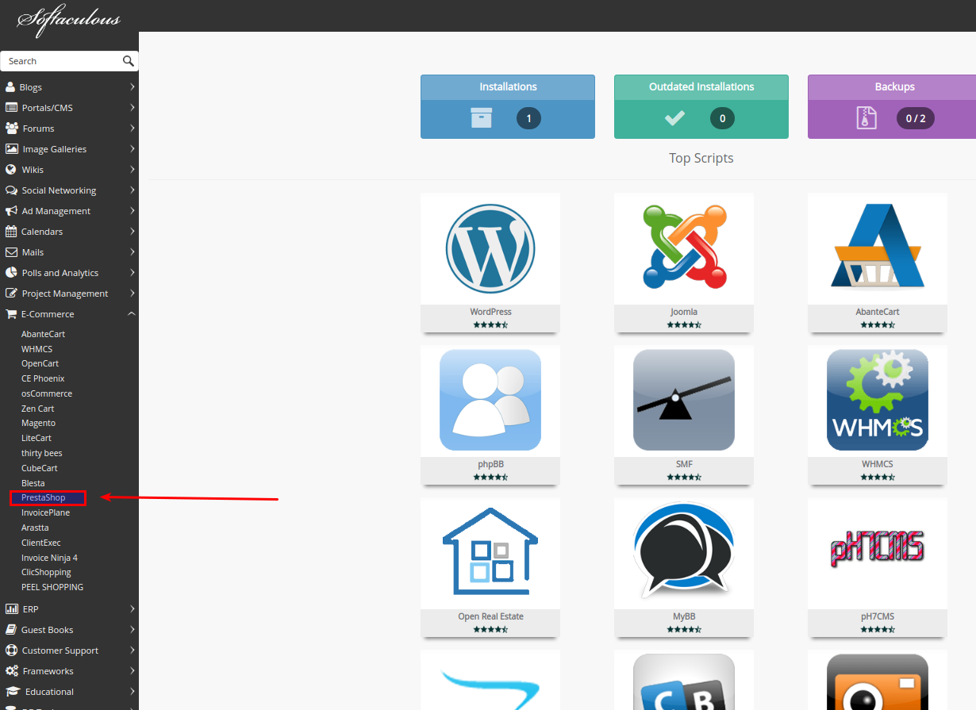Select Magento in the sidebar

pos(38,423)
